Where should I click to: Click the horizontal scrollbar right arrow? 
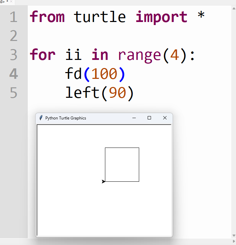pos(234,242)
